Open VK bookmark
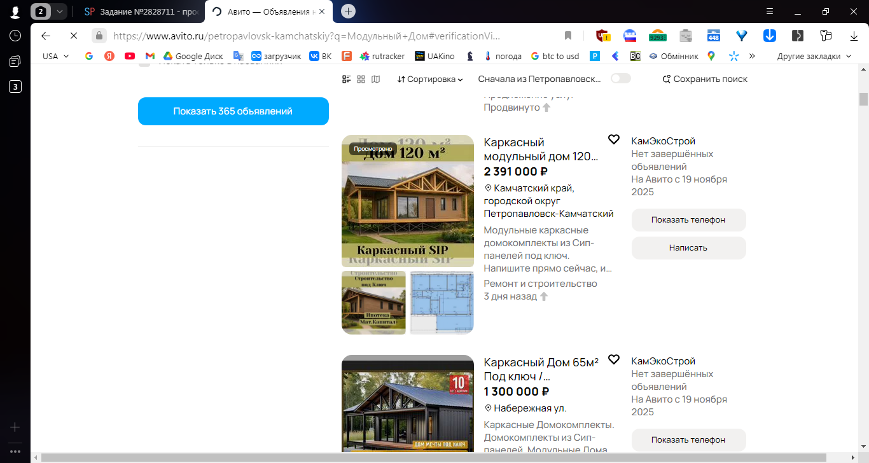869x463 pixels. (321, 56)
